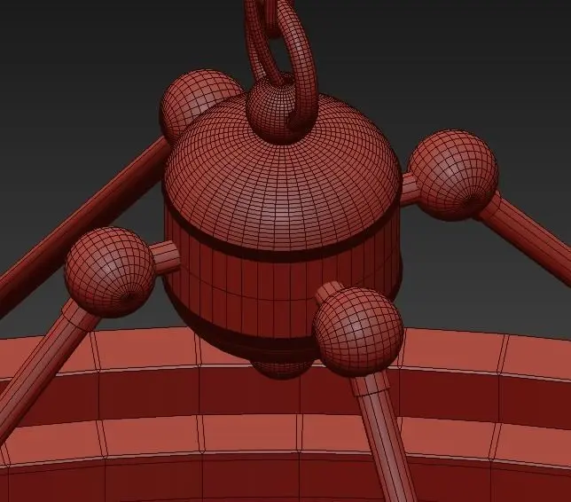Select the sphere attached left of the cylinder
This screenshot has width=571, height=502.
point(109,271)
